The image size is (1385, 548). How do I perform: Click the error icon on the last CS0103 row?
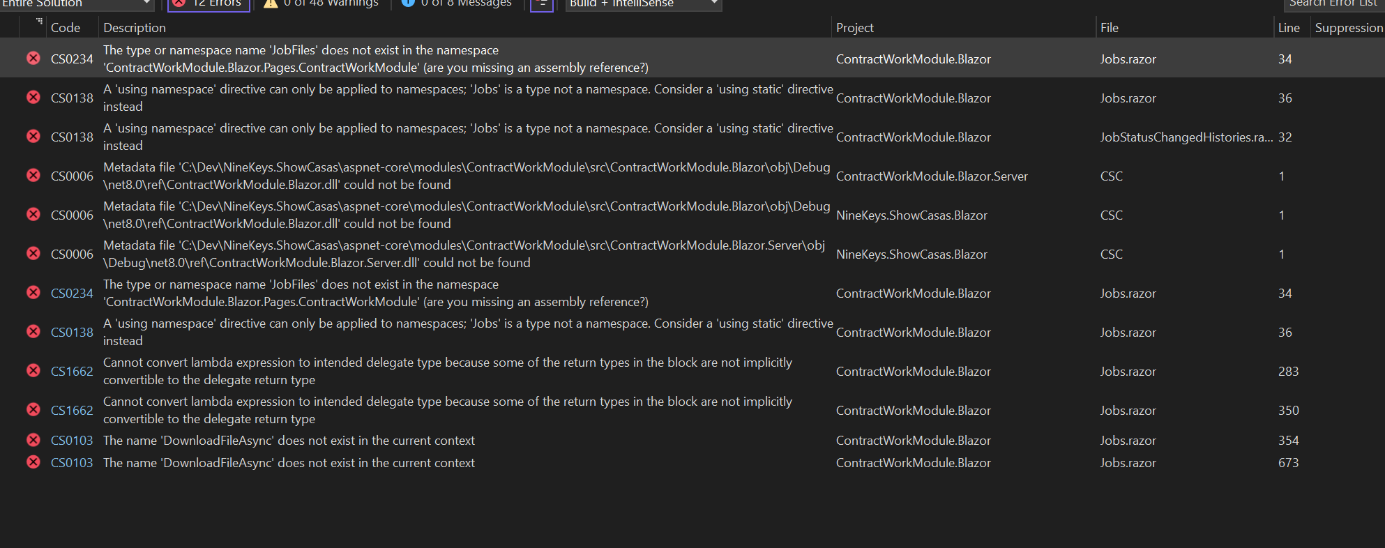point(33,462)
